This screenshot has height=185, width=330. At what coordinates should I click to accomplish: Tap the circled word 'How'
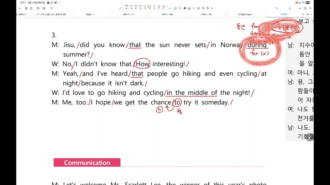[x=143, y=64]
